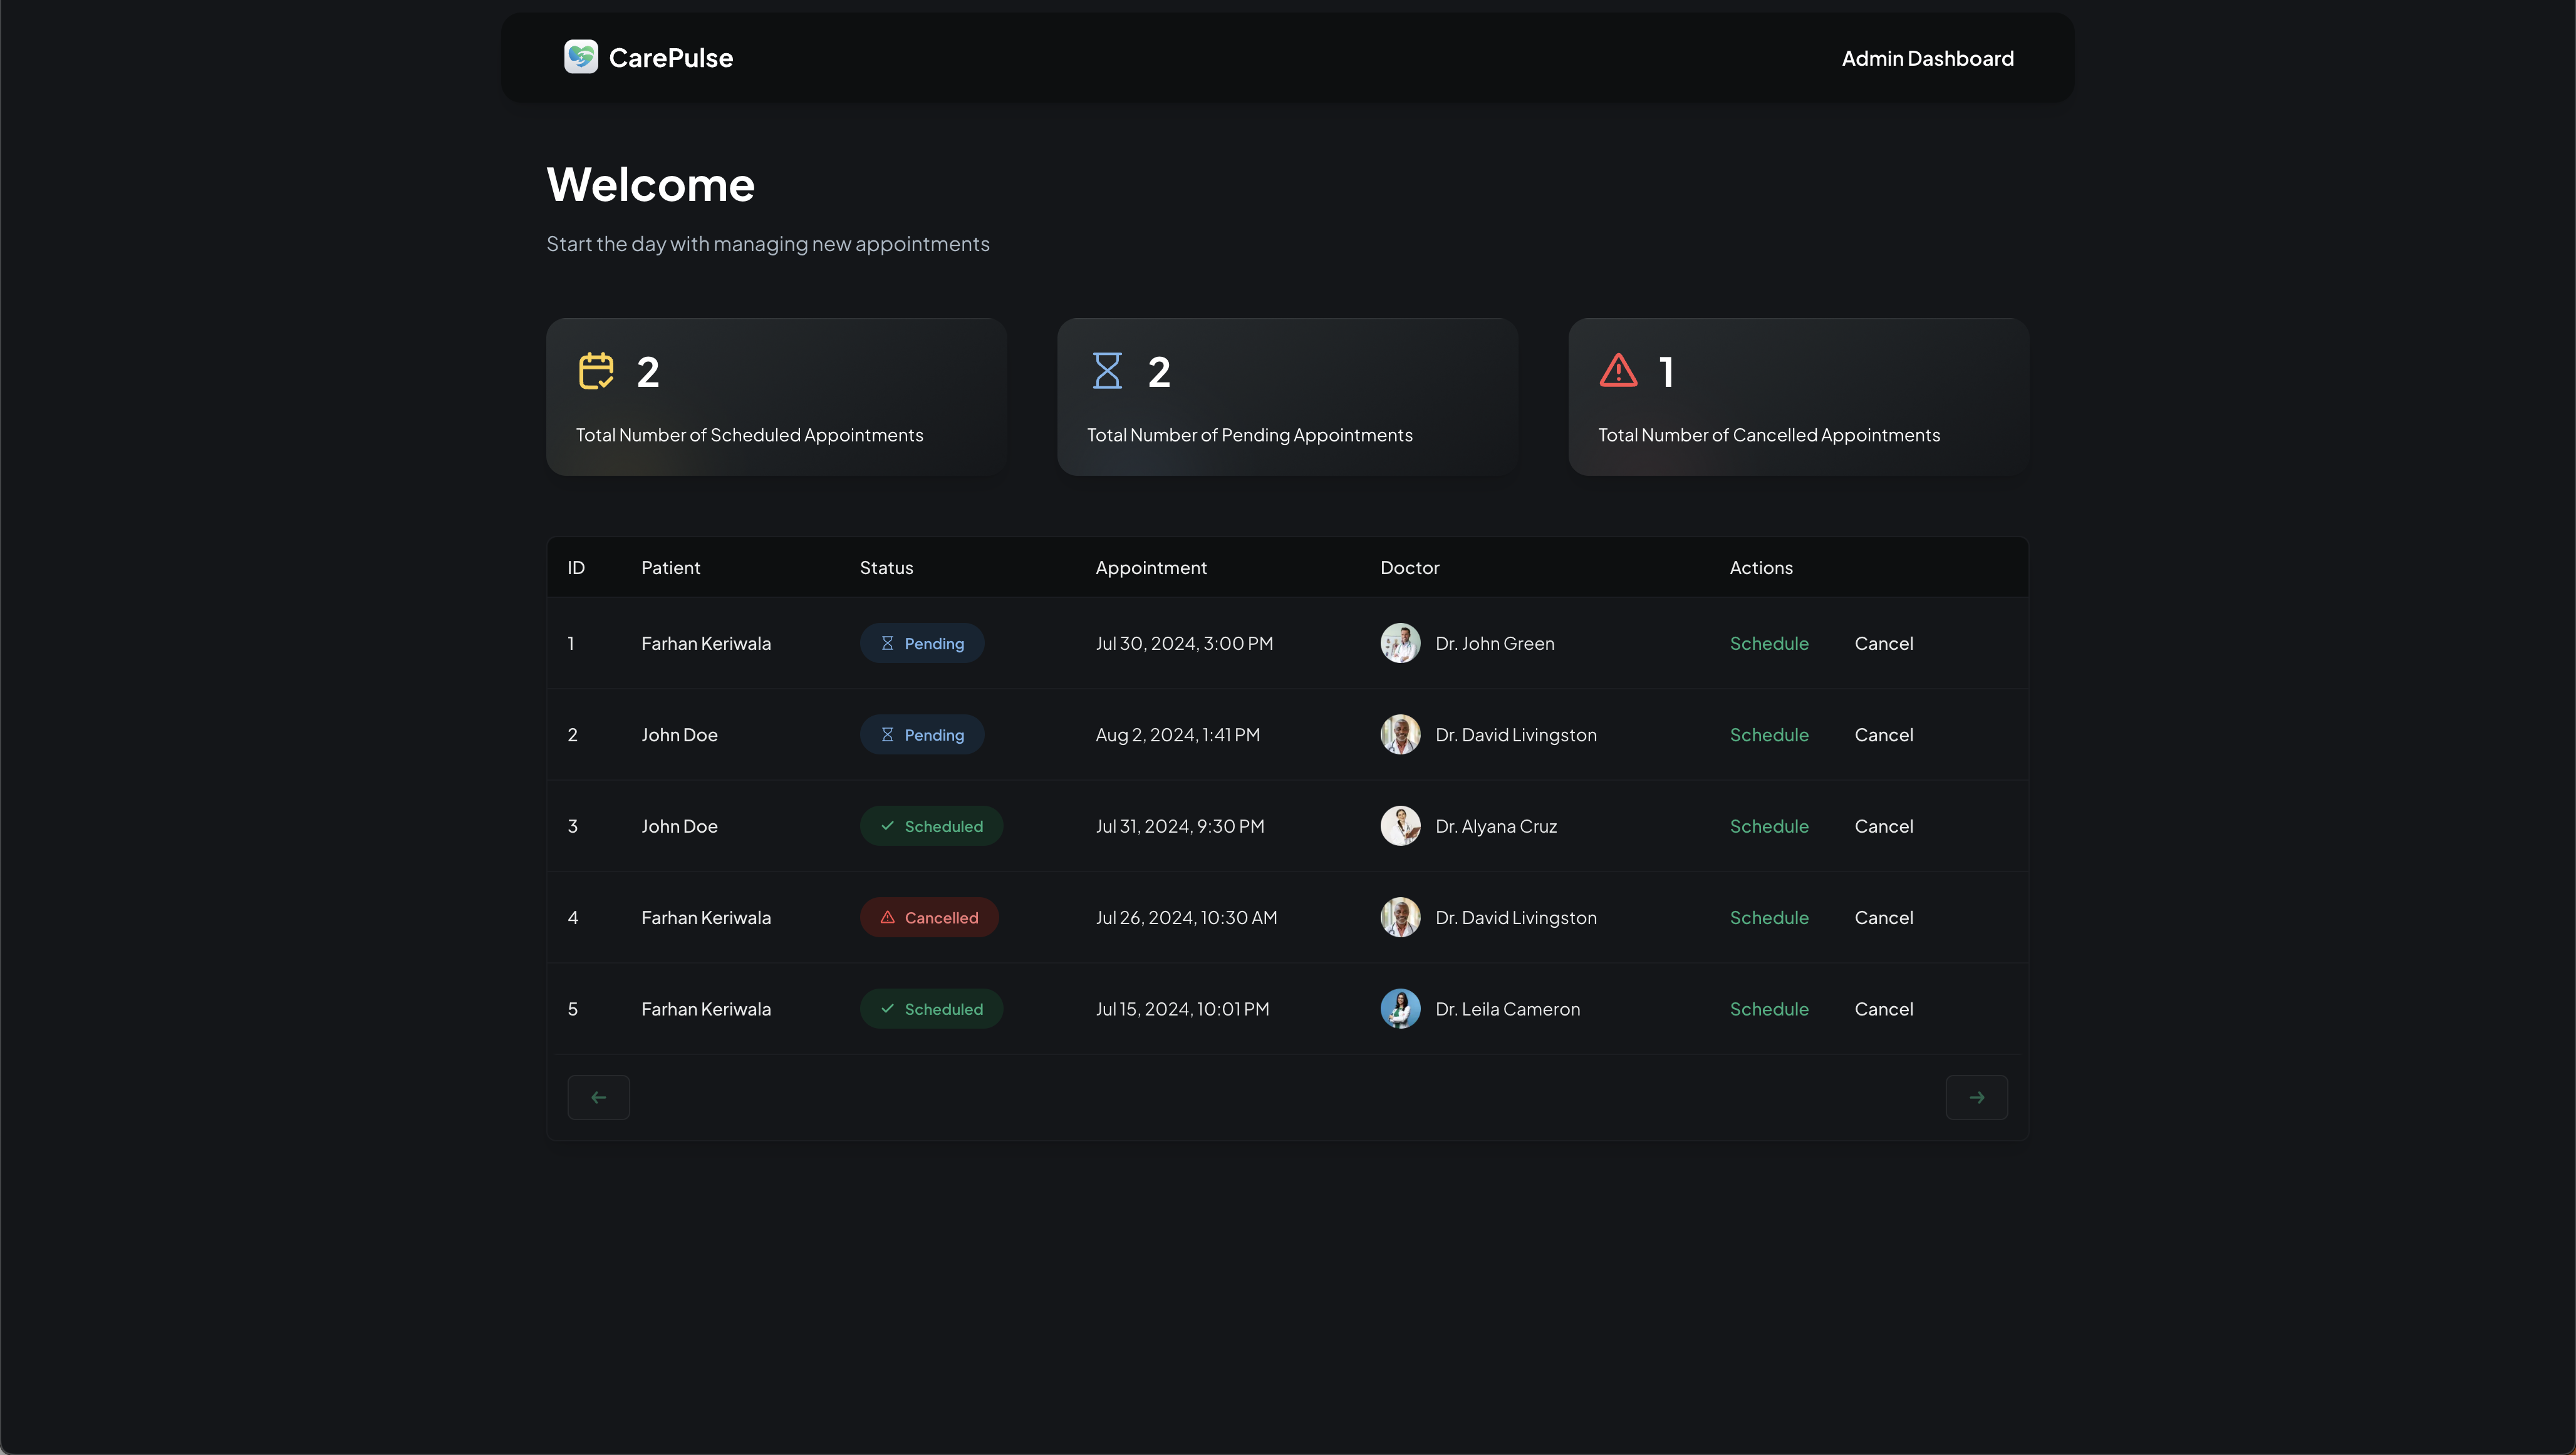
Task: Click the CarePulse brand name
Action: click(670, 58)
